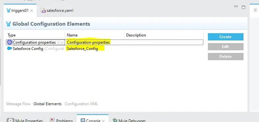Sort by the Name column header
The width and height of the screenshot is (259, 122).
click(72, 35)
